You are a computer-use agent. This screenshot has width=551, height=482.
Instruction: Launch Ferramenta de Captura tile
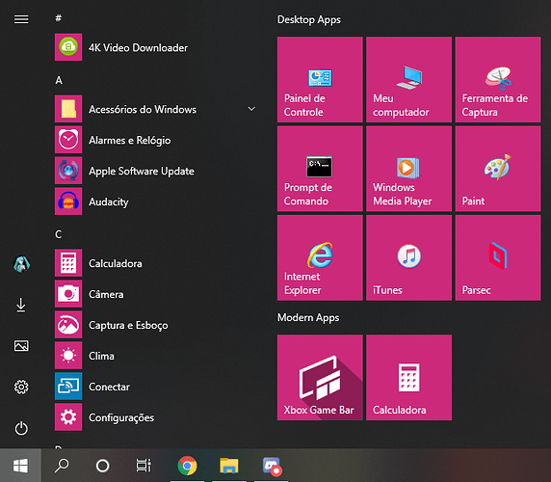(x=498, y=79)
